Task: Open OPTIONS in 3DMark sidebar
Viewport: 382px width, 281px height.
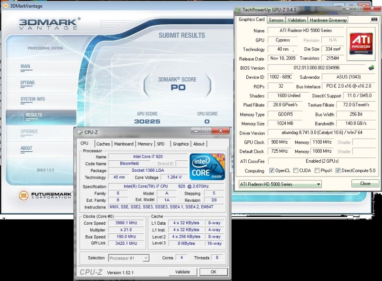Action: [27, 83]
